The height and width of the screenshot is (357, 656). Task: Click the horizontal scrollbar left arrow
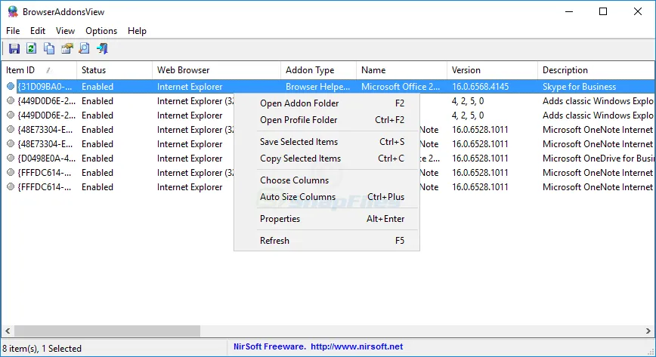coord(8,331)
